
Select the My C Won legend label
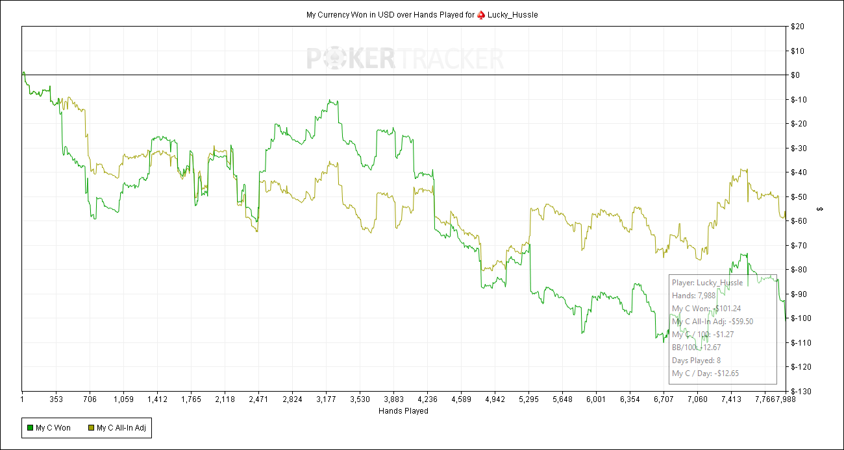53,428
